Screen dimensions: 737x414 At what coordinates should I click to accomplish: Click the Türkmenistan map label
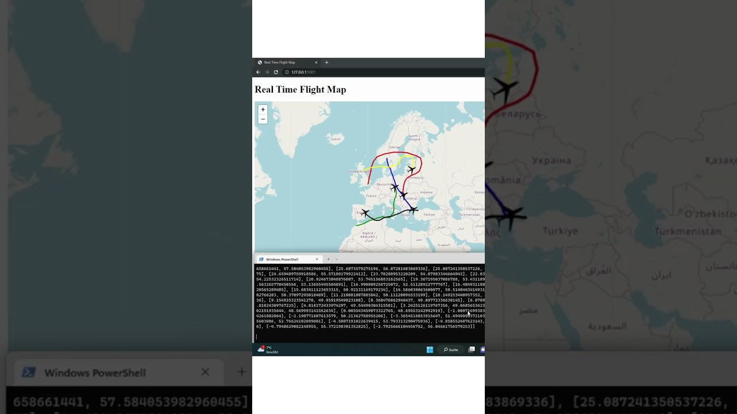click(469, 214)
